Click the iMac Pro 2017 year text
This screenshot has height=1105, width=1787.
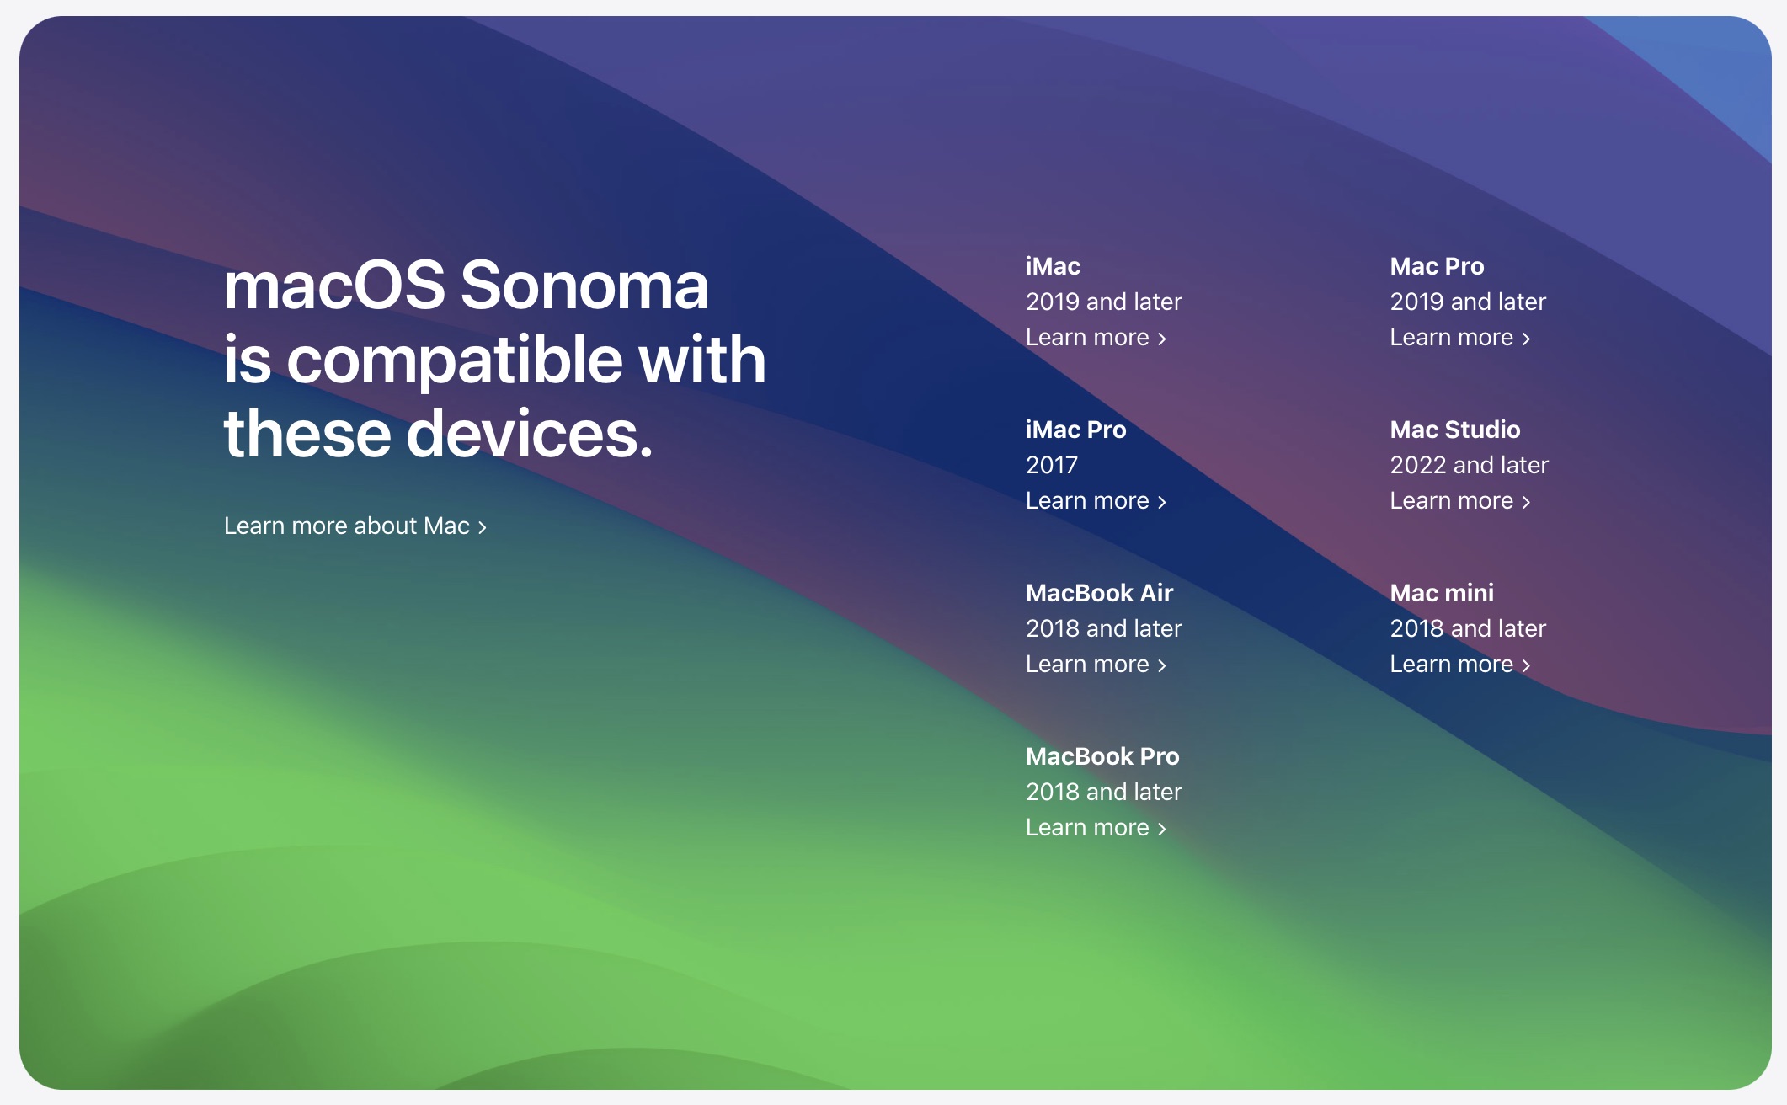pyautogui.click(x=1052, y=465)
